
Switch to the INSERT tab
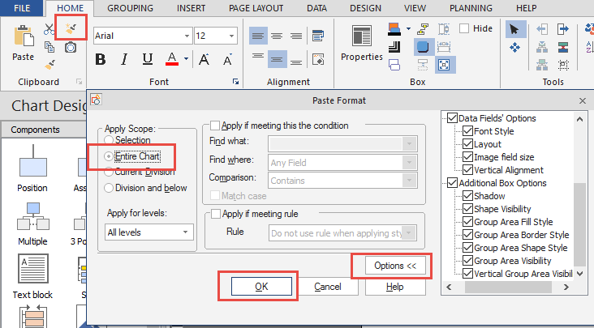[191, 8]
